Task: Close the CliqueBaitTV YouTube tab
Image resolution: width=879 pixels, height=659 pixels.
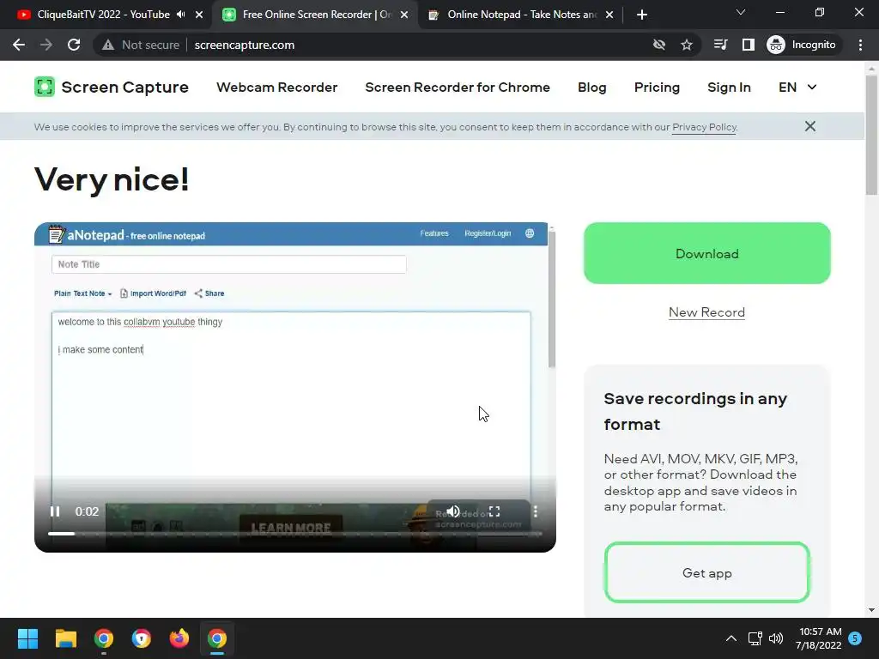Action: coord(199,15)
